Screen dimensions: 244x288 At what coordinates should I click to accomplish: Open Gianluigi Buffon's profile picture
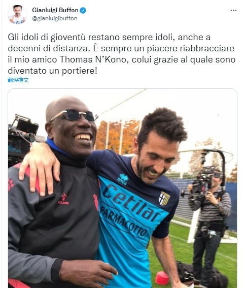point(17,15)
